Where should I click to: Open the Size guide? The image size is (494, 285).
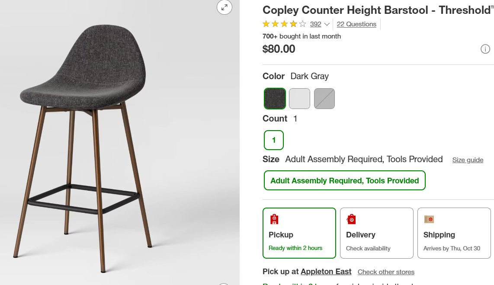pos(468,160)
